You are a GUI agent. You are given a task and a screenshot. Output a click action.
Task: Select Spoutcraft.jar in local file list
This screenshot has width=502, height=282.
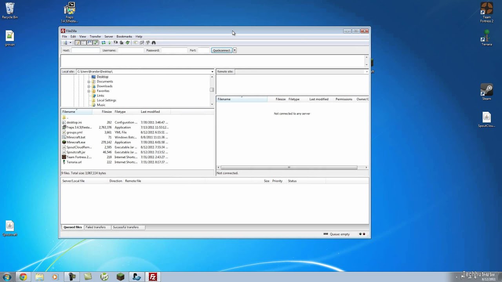tap(76, 152)
